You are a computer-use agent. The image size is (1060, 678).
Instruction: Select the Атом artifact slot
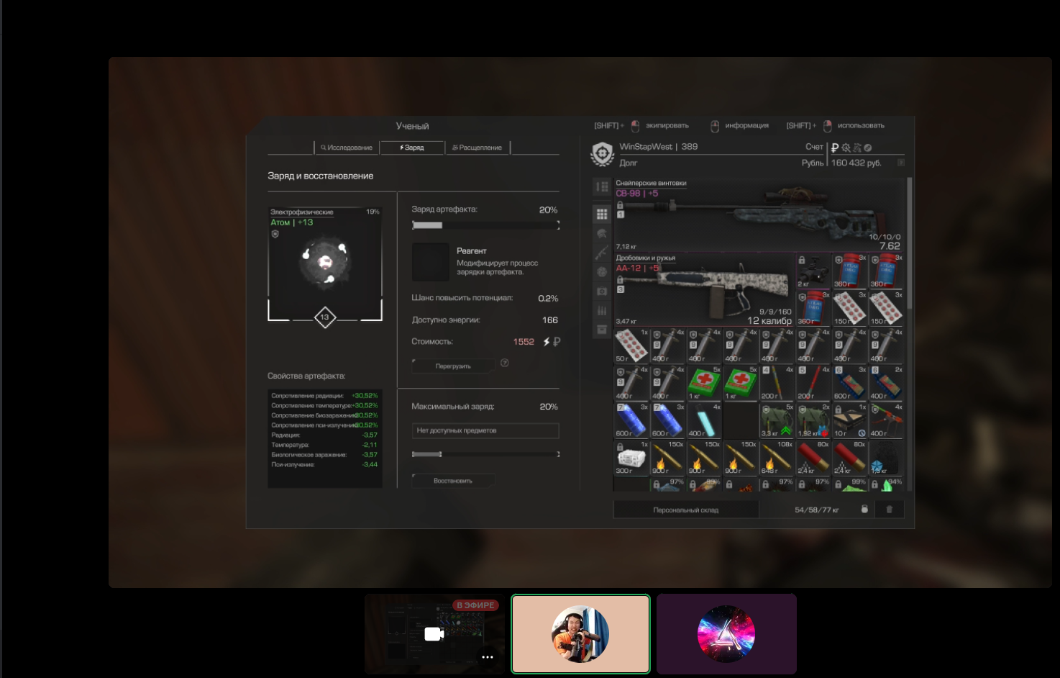point(325,263)
